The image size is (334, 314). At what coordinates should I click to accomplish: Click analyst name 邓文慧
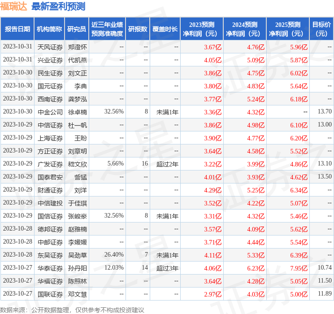[x=77, y=294]
